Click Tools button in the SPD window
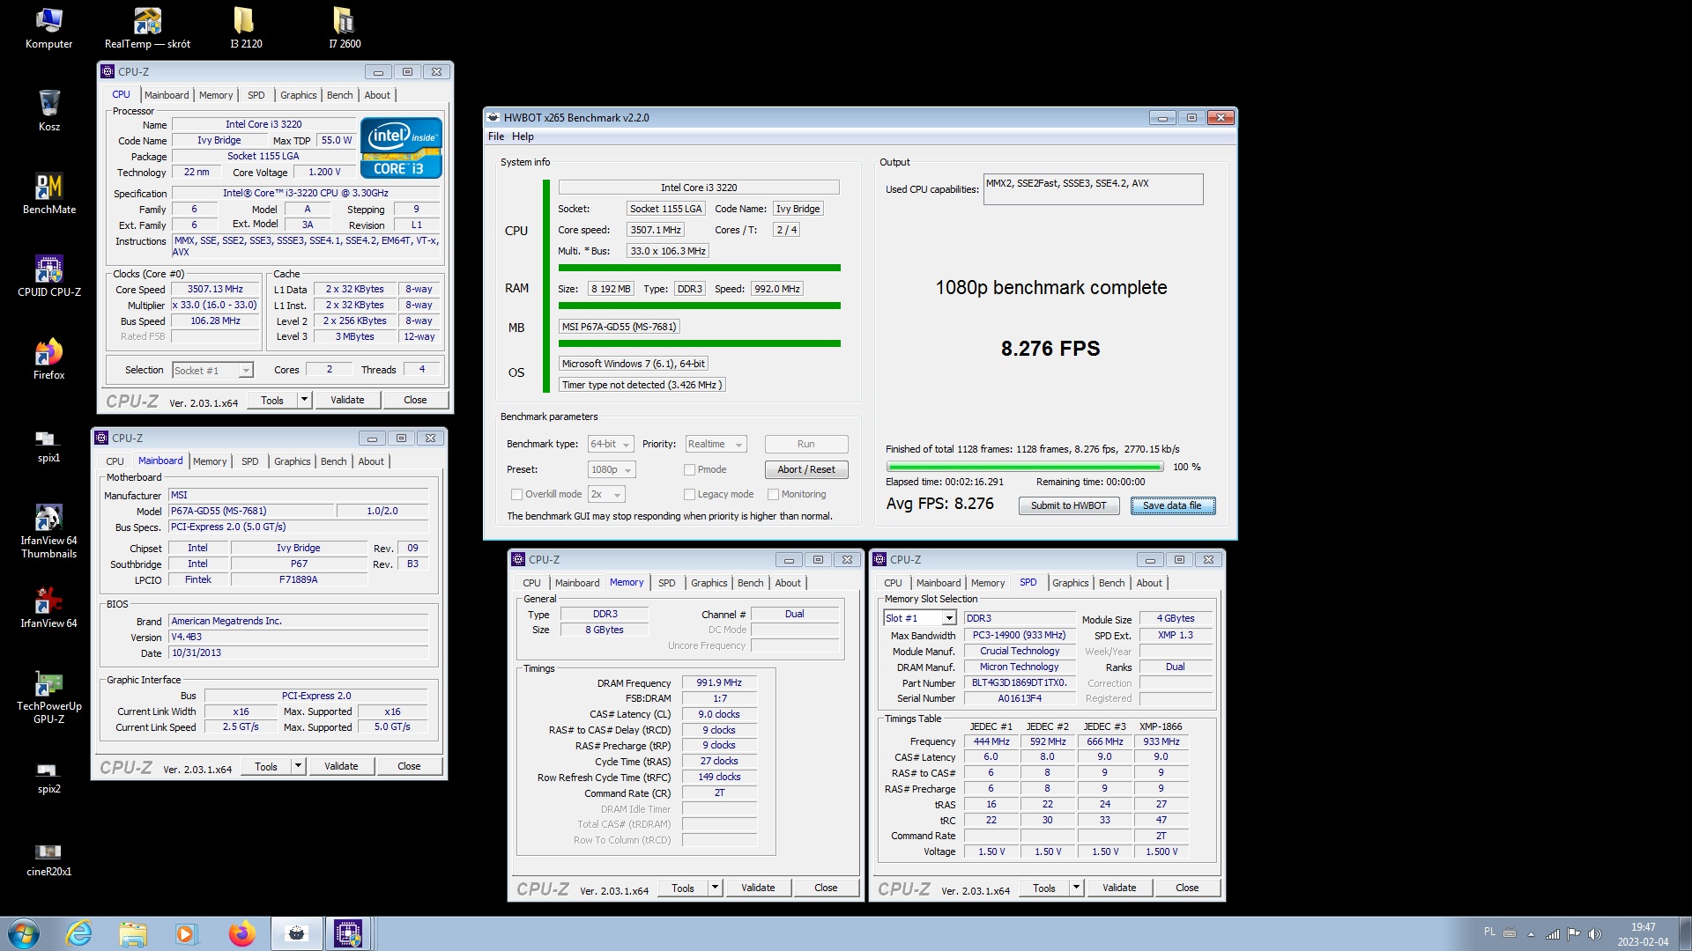Screen dimensions: 1692x951 click(x=1043, y=888)
